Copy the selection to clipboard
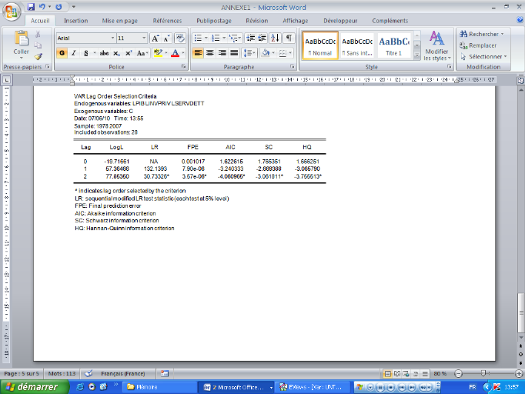Screen dimensions: 525x394 click(38, 45)
